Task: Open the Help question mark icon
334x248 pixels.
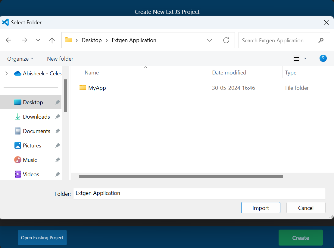Action: click(323, 59)
